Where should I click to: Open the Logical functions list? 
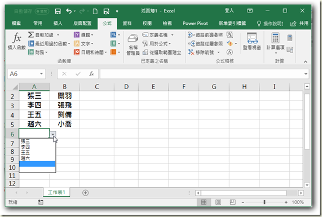pos(83,35)
